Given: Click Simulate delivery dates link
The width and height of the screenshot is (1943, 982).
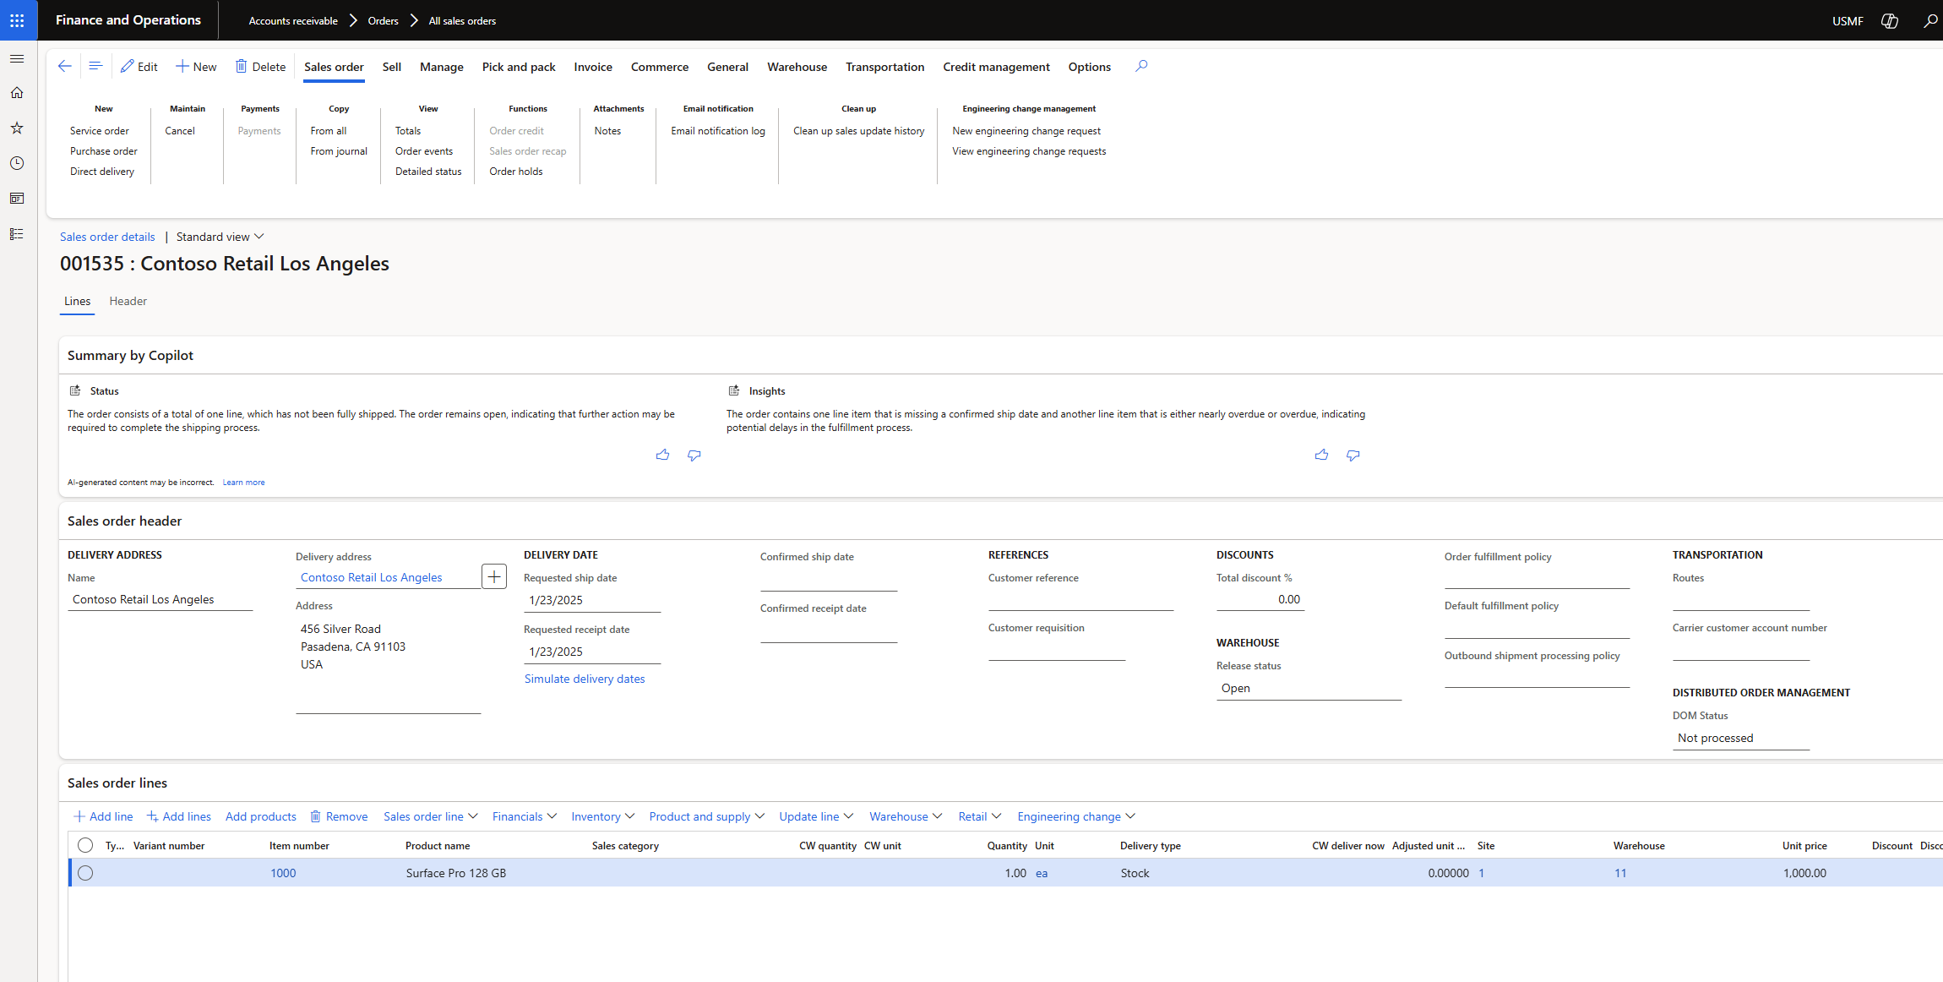Looking at the screenshot, I should click(x=584, y=679).
